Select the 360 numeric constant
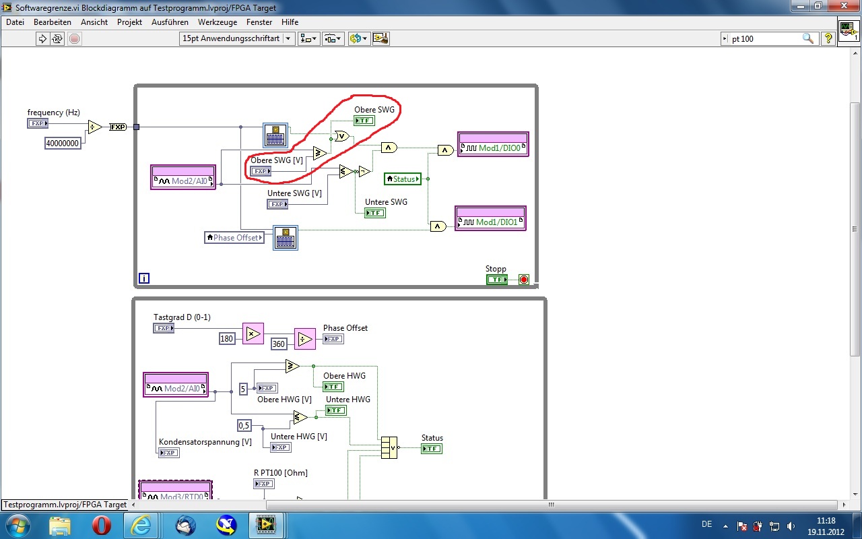The width and height of the screenshot is (862, 539). [x=279, y=344]
